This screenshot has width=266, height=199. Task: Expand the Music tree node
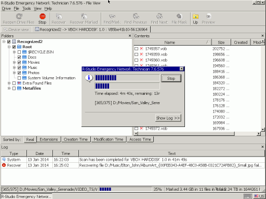[15, 67]
